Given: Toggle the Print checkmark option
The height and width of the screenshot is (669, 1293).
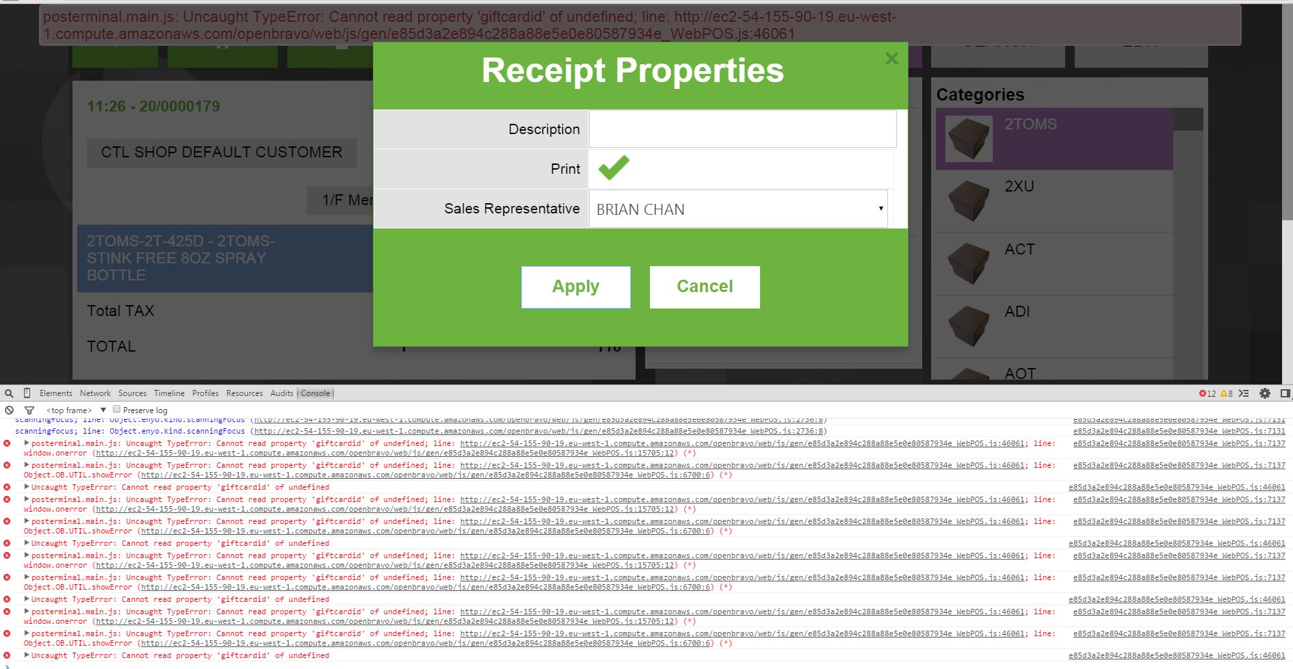Looking at the screenshot, I should coord(614,168).
